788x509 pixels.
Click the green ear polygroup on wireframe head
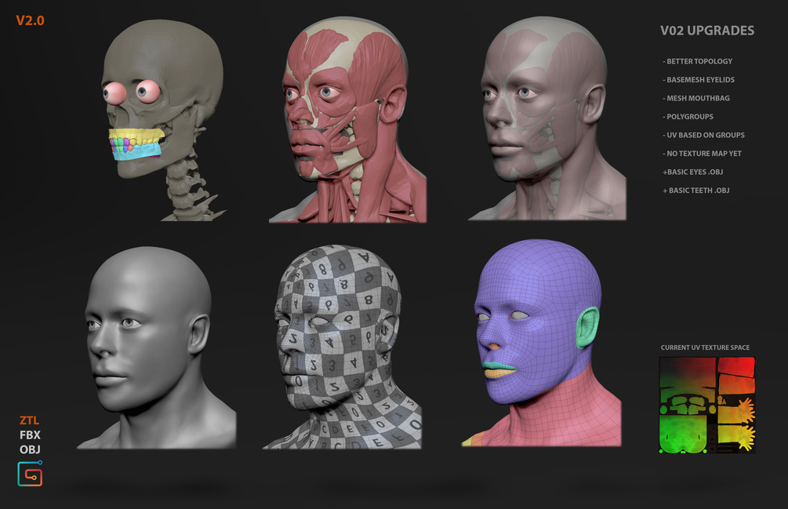click(587, 328)
